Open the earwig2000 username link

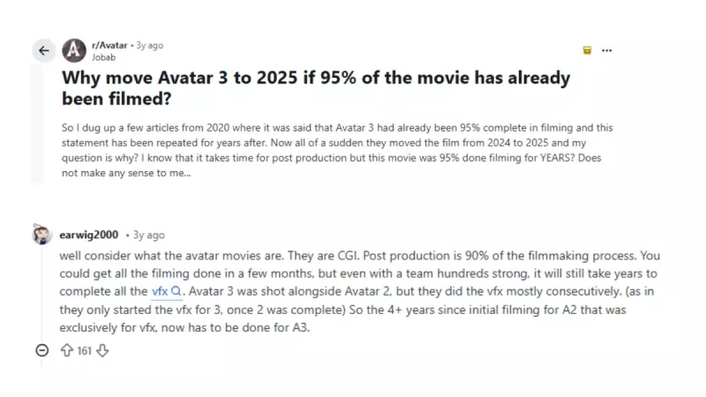coord(89,236)
